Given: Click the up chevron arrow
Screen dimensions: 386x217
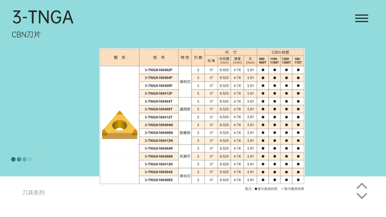Looking at the screenshot, I should pyautogui.click(x=362, y=186).
